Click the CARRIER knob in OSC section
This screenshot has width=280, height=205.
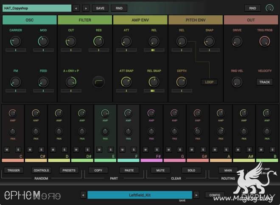click(x=16, y=41)
